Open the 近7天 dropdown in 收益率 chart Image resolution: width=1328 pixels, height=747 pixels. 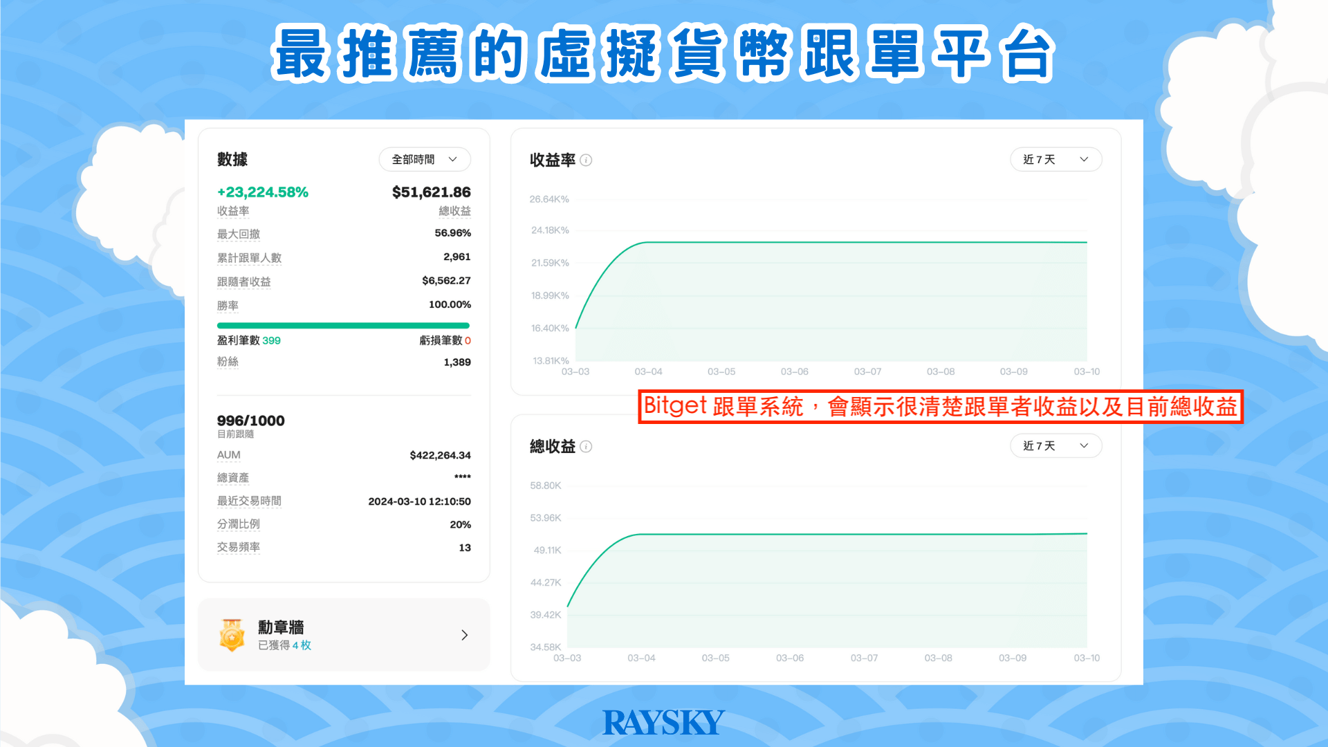point(1055,159)
